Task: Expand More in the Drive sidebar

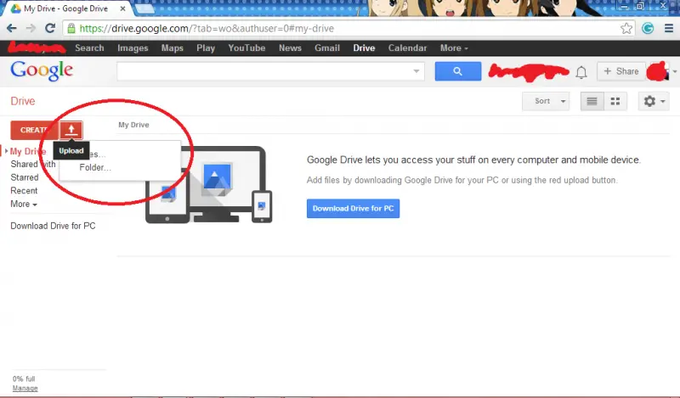Action: [x=24, y=204]
